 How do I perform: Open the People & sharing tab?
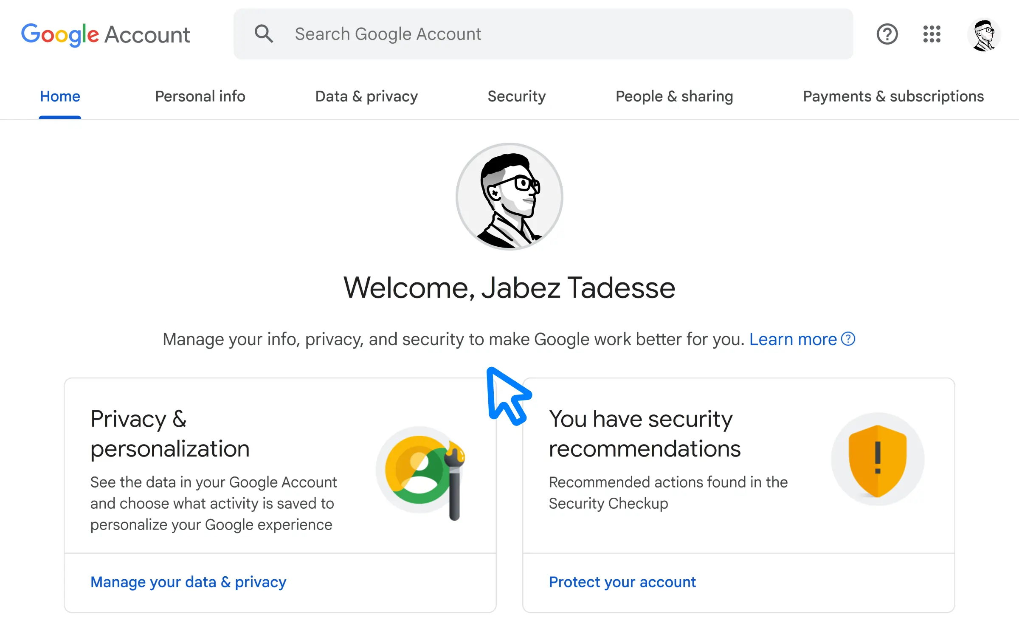[674, 96]
